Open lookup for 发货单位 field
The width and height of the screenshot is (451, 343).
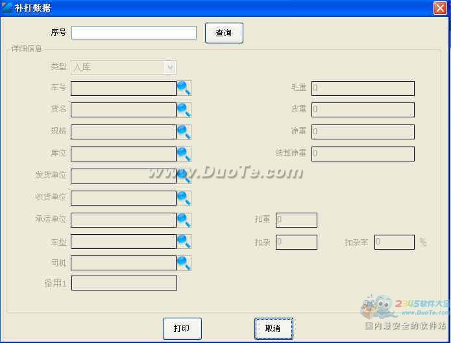[184, 176]
